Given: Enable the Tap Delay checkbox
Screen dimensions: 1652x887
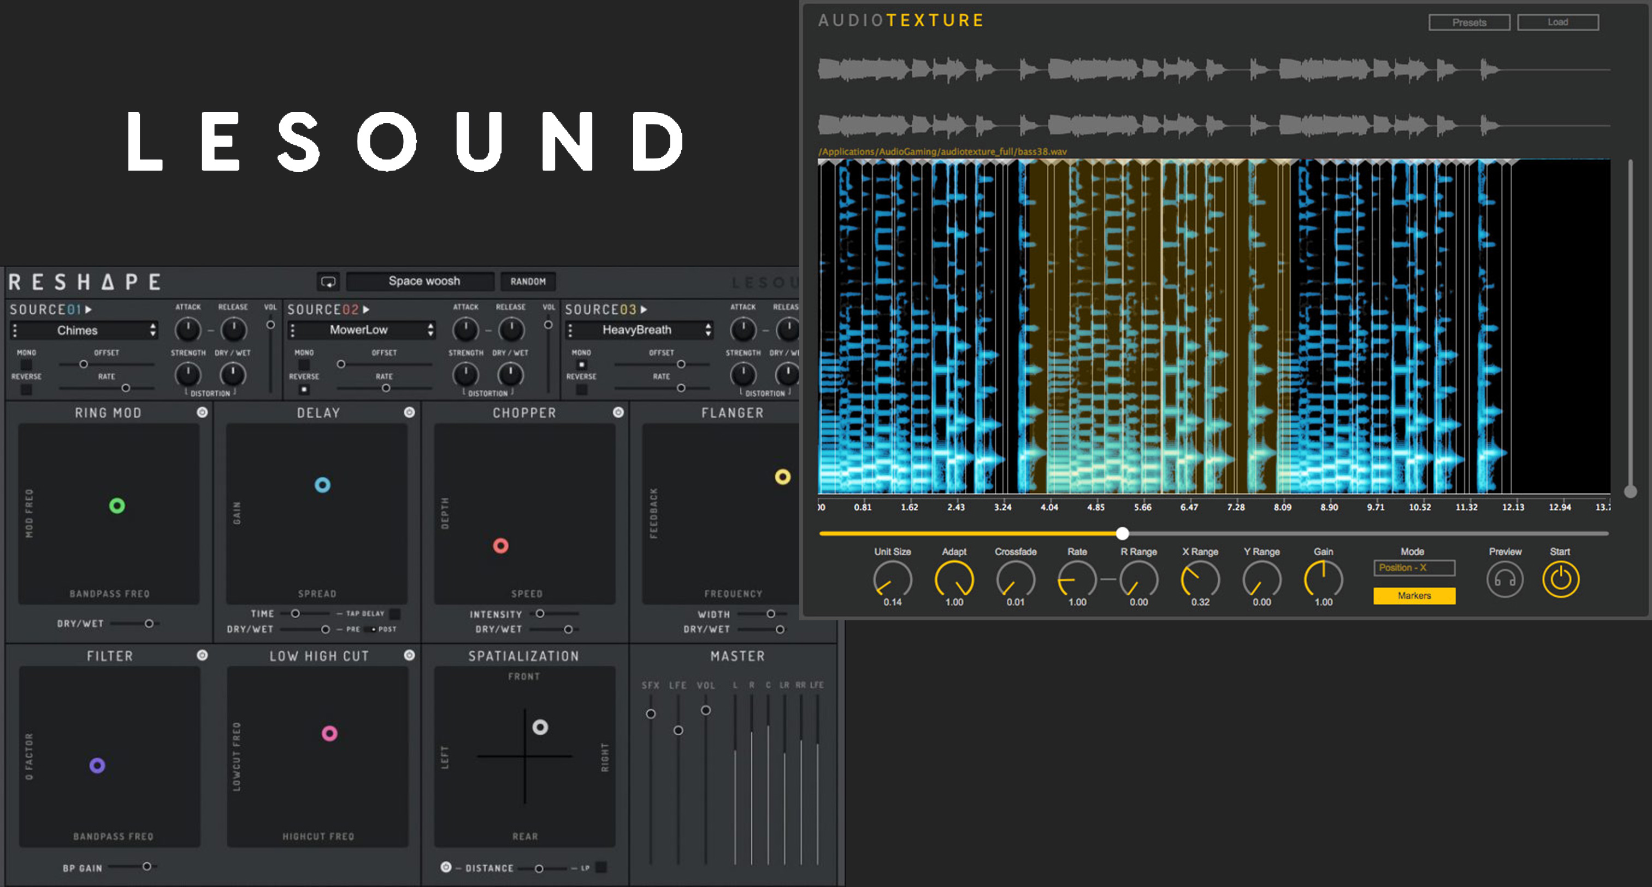Looking at the screenshot, I should point(395,614).
